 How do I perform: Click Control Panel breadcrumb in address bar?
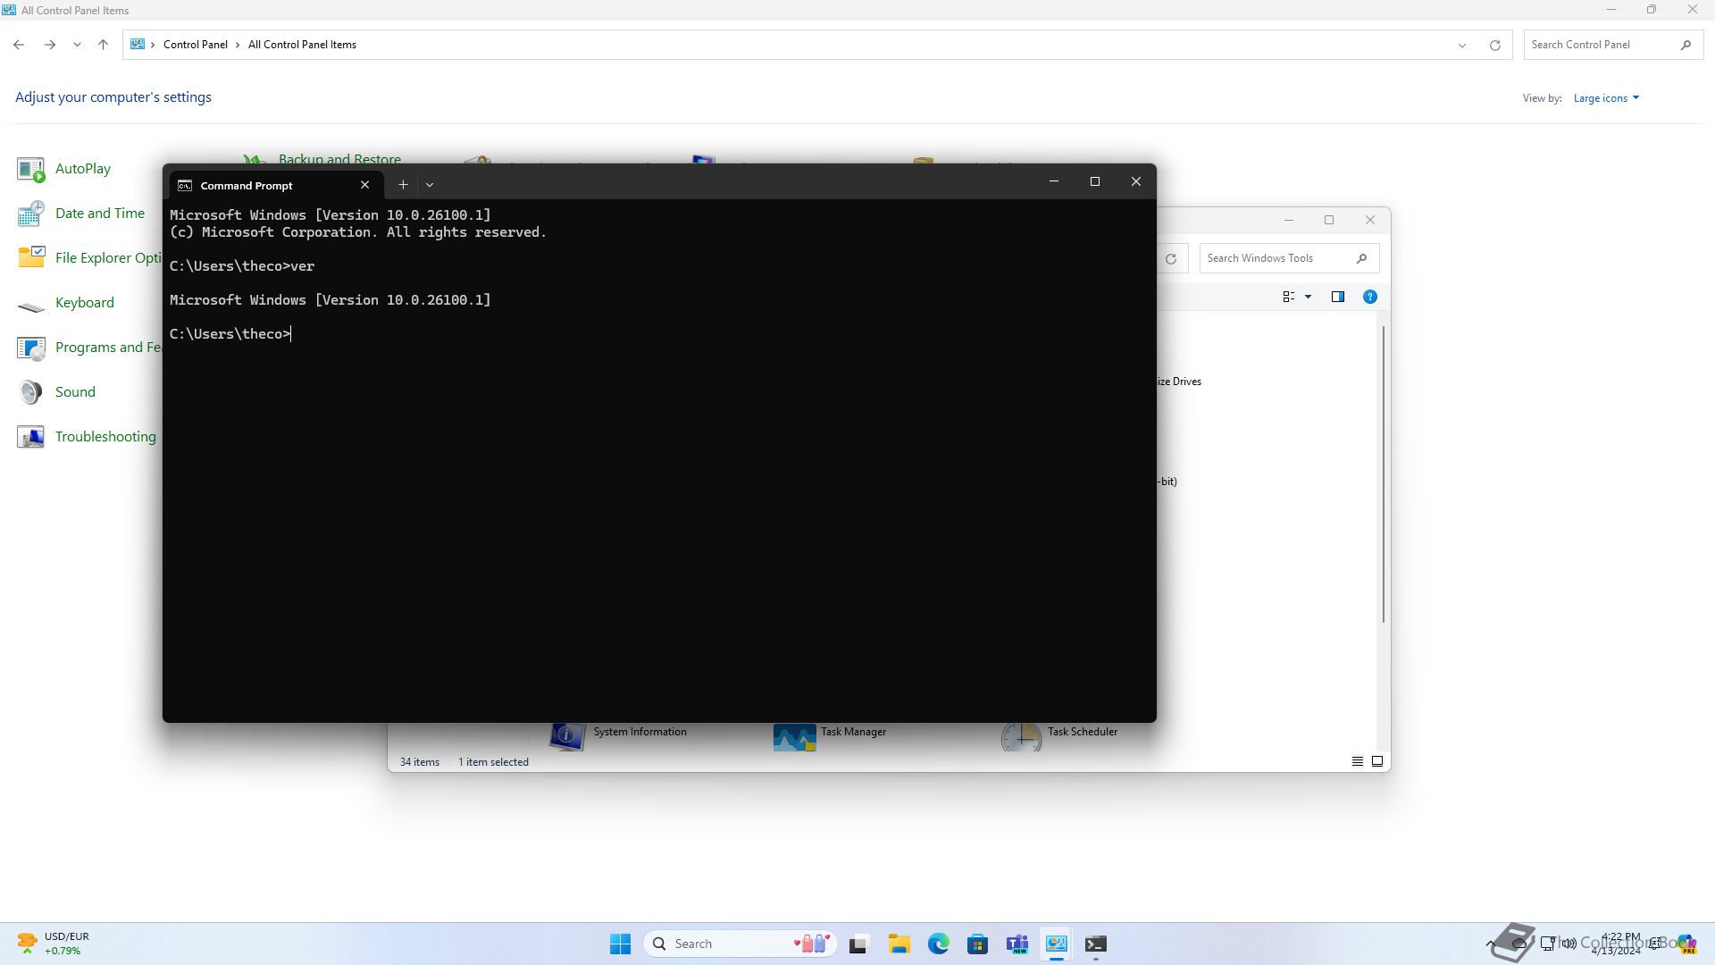click(196, 45)
